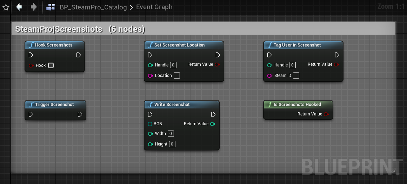This screenshot has width=407, height=184.
Task: Edit Handle value on Set Screenshot Location
Action: 173,65
